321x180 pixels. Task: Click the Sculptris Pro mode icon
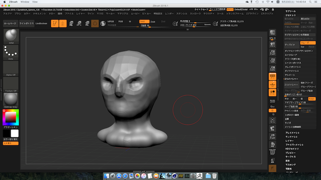[103, 24]
